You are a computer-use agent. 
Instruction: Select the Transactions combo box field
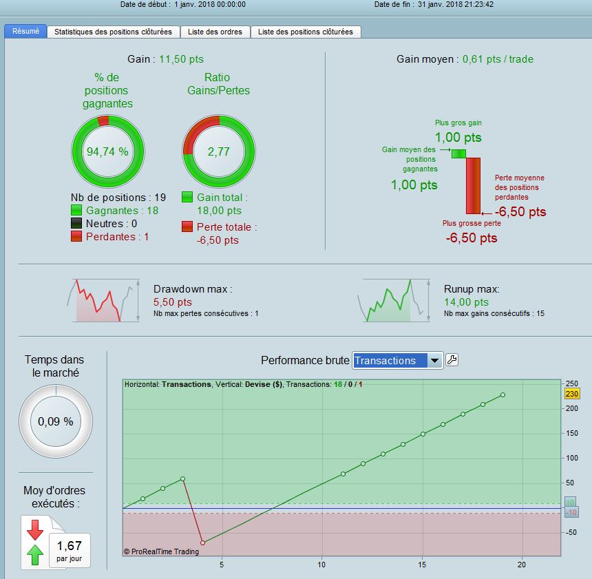(x=398, y=360)
